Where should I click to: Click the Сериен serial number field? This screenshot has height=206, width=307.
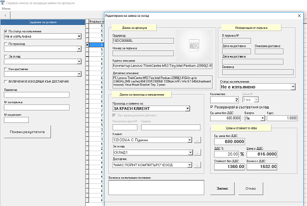171,127
